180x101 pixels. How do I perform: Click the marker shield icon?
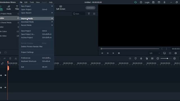(136, 58)
